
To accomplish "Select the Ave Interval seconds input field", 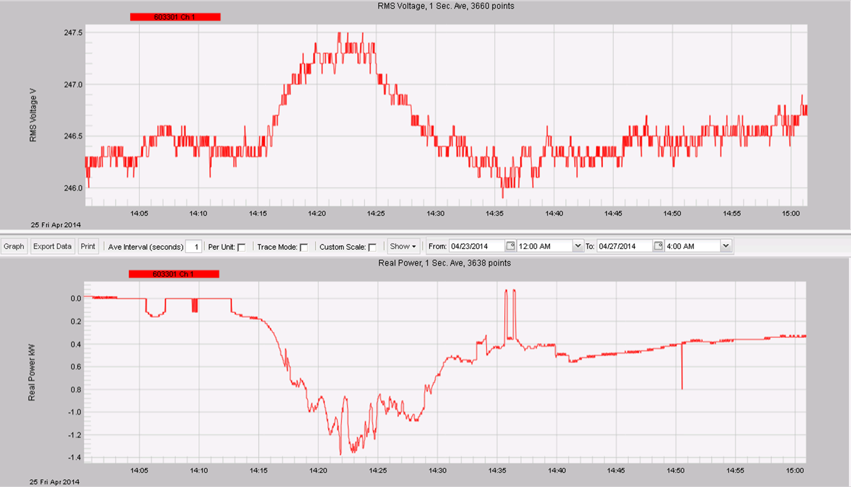I will pos(194,247).
